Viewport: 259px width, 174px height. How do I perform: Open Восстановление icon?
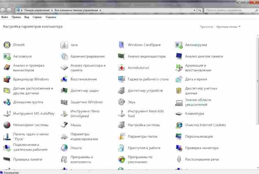pyautogui.click(x=64, y=79)
